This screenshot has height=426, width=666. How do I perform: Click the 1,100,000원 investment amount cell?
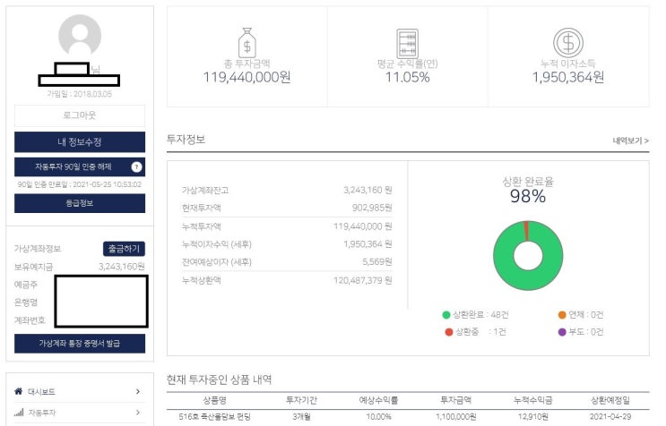pyautogui.click(x=455, y=417)
